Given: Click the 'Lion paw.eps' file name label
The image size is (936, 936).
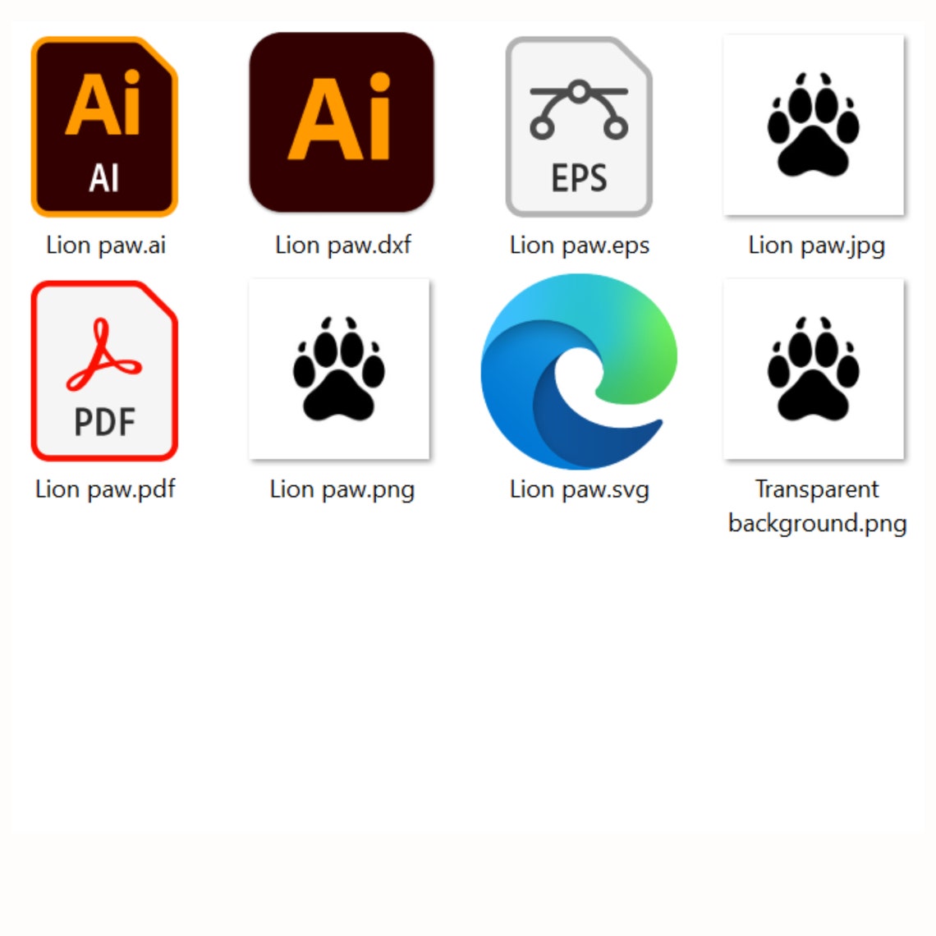Looking at the screenshot, I should [579, 245].
